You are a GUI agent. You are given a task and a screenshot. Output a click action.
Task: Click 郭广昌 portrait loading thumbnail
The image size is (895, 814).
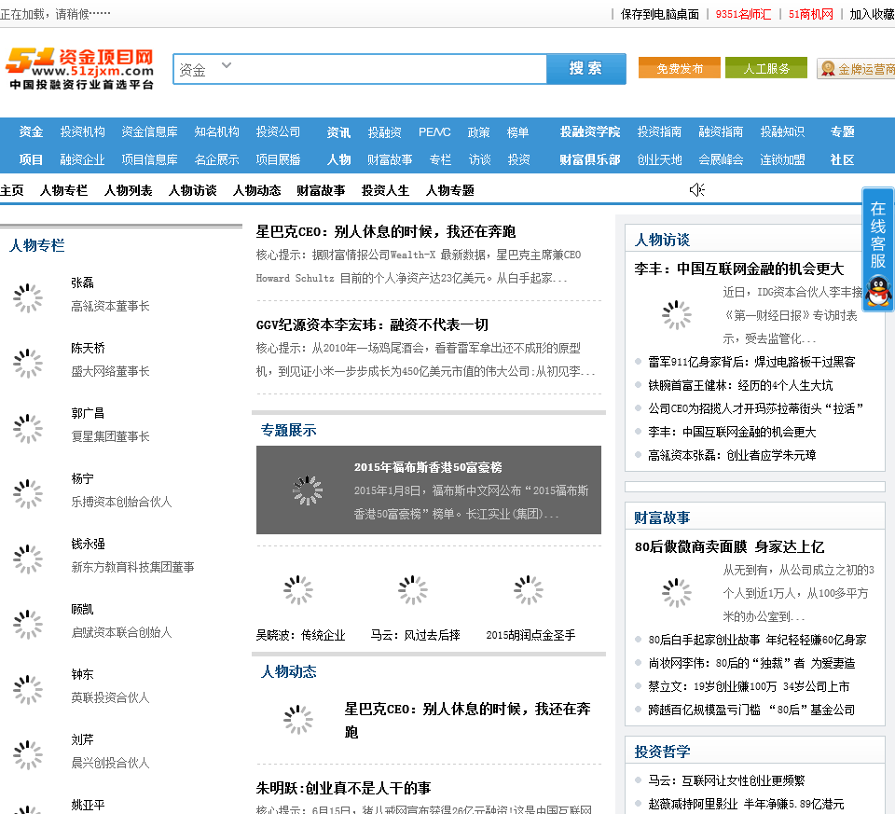click(x=28, y=429)
